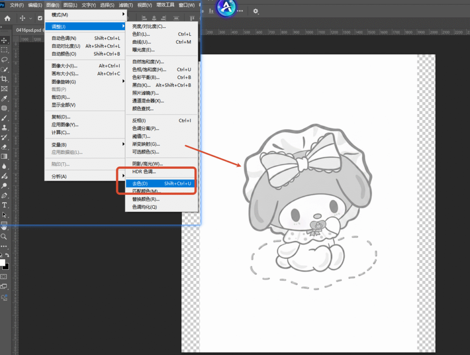The image size is (470, 355).
Task: Select the Eraser tool
Action: (5, 147)
